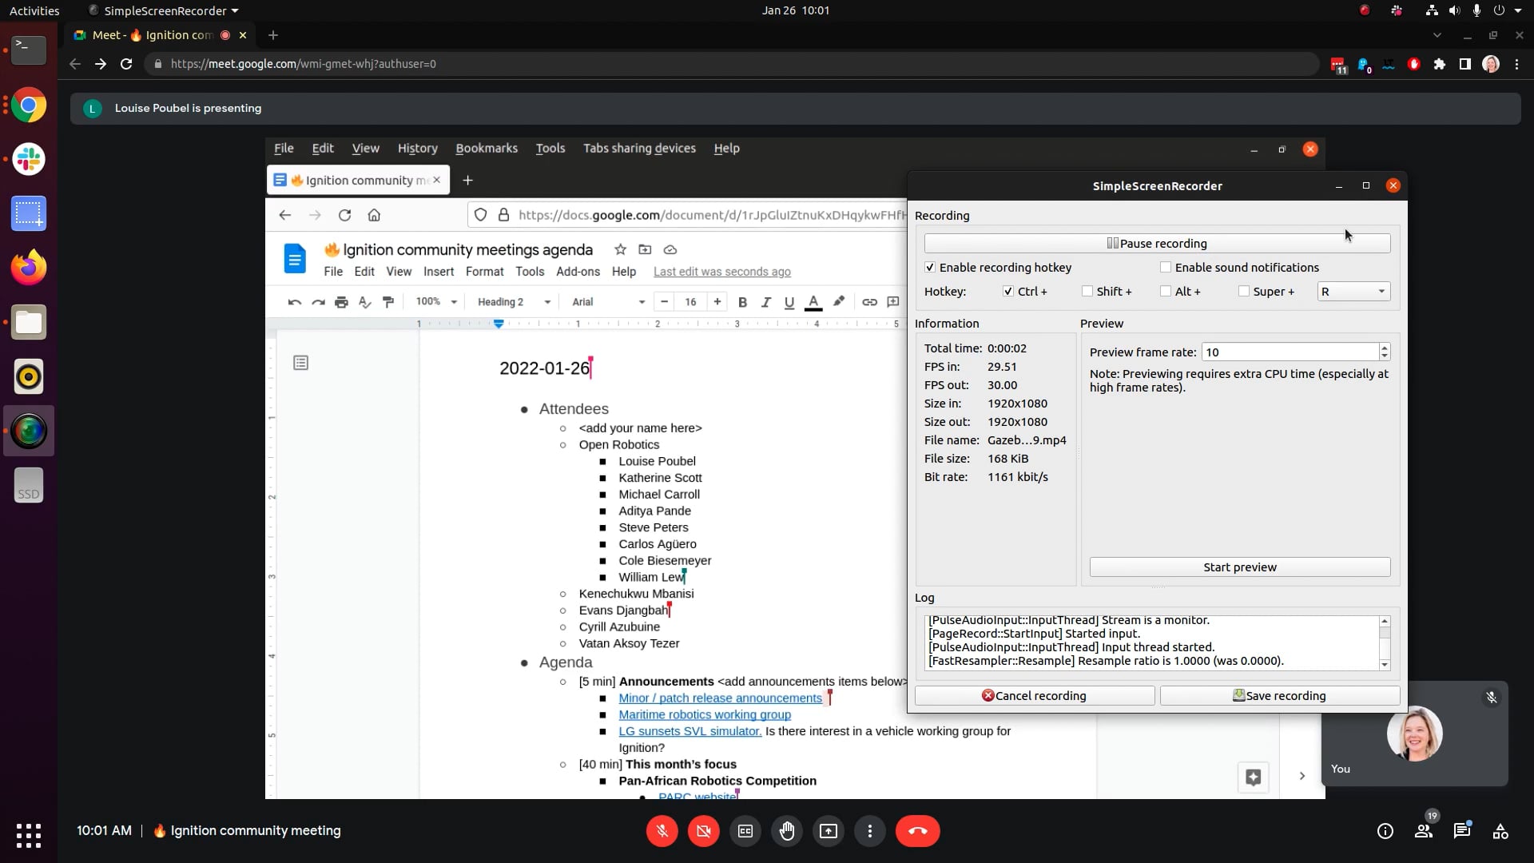Mute microphone in Meet call controls
This screenshot has width=1534, height=863.
[x=662, y=831]
